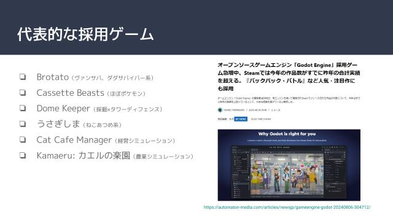Image resolution: width=393 pixels, height=221 pixels.
Task: Click the article author avatar icon
Action: [220, 110]
